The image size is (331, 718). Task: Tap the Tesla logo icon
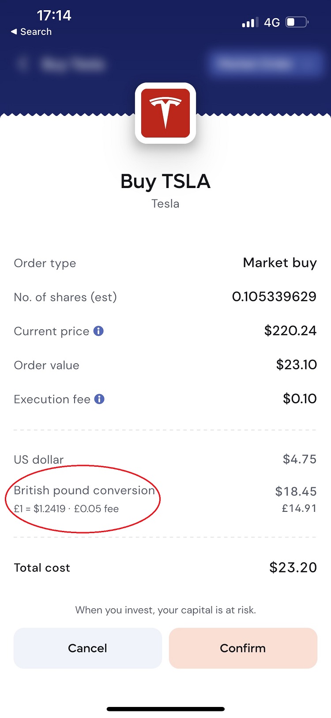(165, 113)
